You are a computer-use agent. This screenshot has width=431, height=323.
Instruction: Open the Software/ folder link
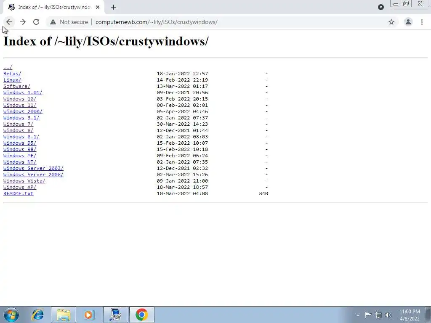point(17,86)
